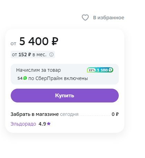Click the 5 400 ₽ main price
This screenshot has height=158, width=145.
pos(39,41)
